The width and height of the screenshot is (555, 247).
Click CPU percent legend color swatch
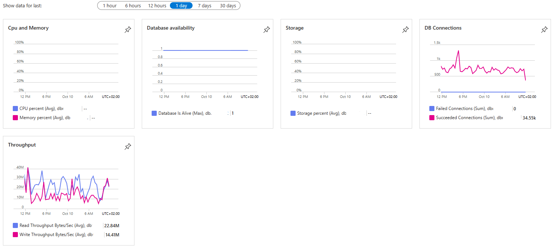(x=15, y=109)
